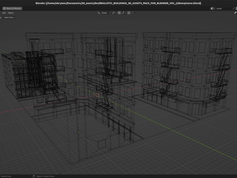This screenshot has height=178, width=237.
Task: Click the Back to Previous button
Action: tap(12, 8)
